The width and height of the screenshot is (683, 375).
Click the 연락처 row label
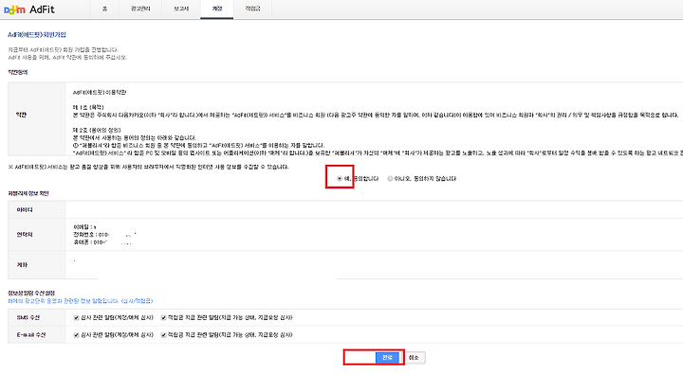pyautogui.click(x=25, y=235)
